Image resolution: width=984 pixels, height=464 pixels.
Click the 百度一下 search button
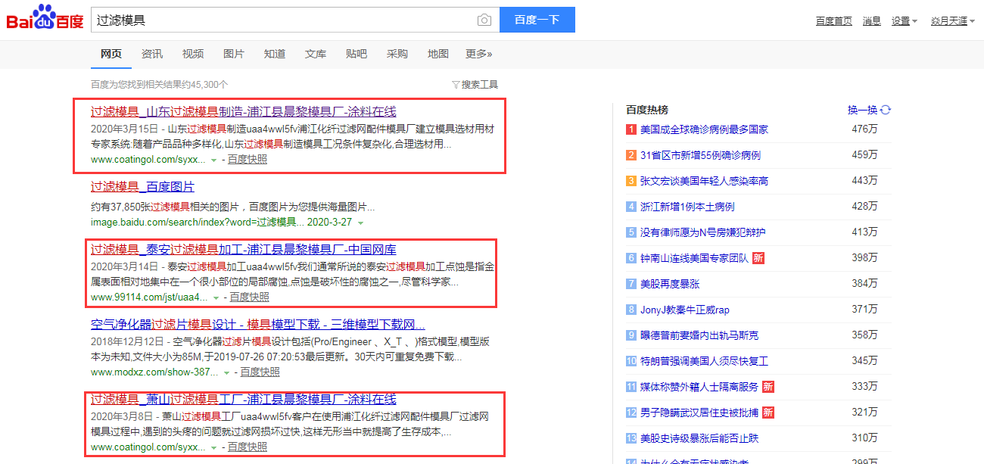(537, 20)
